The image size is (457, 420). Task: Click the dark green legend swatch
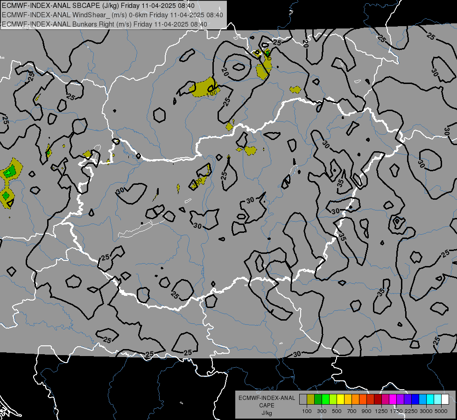(318, 399)
